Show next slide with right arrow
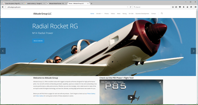Image resolution: width=198 pixels, height=105 pixels. [x=193, y=51]
